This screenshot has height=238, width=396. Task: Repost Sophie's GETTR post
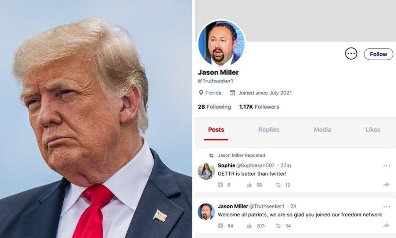pyautogui.click(x=278, y=185)
